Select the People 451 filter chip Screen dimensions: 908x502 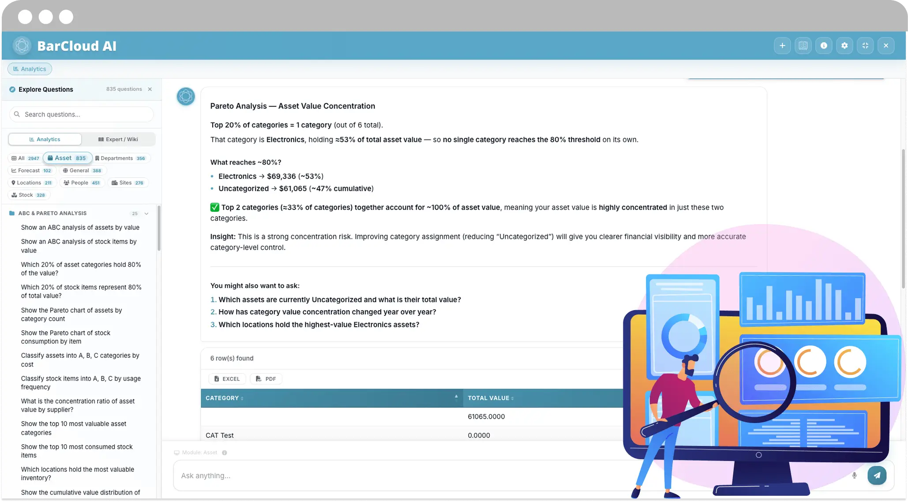click(82, 183)
